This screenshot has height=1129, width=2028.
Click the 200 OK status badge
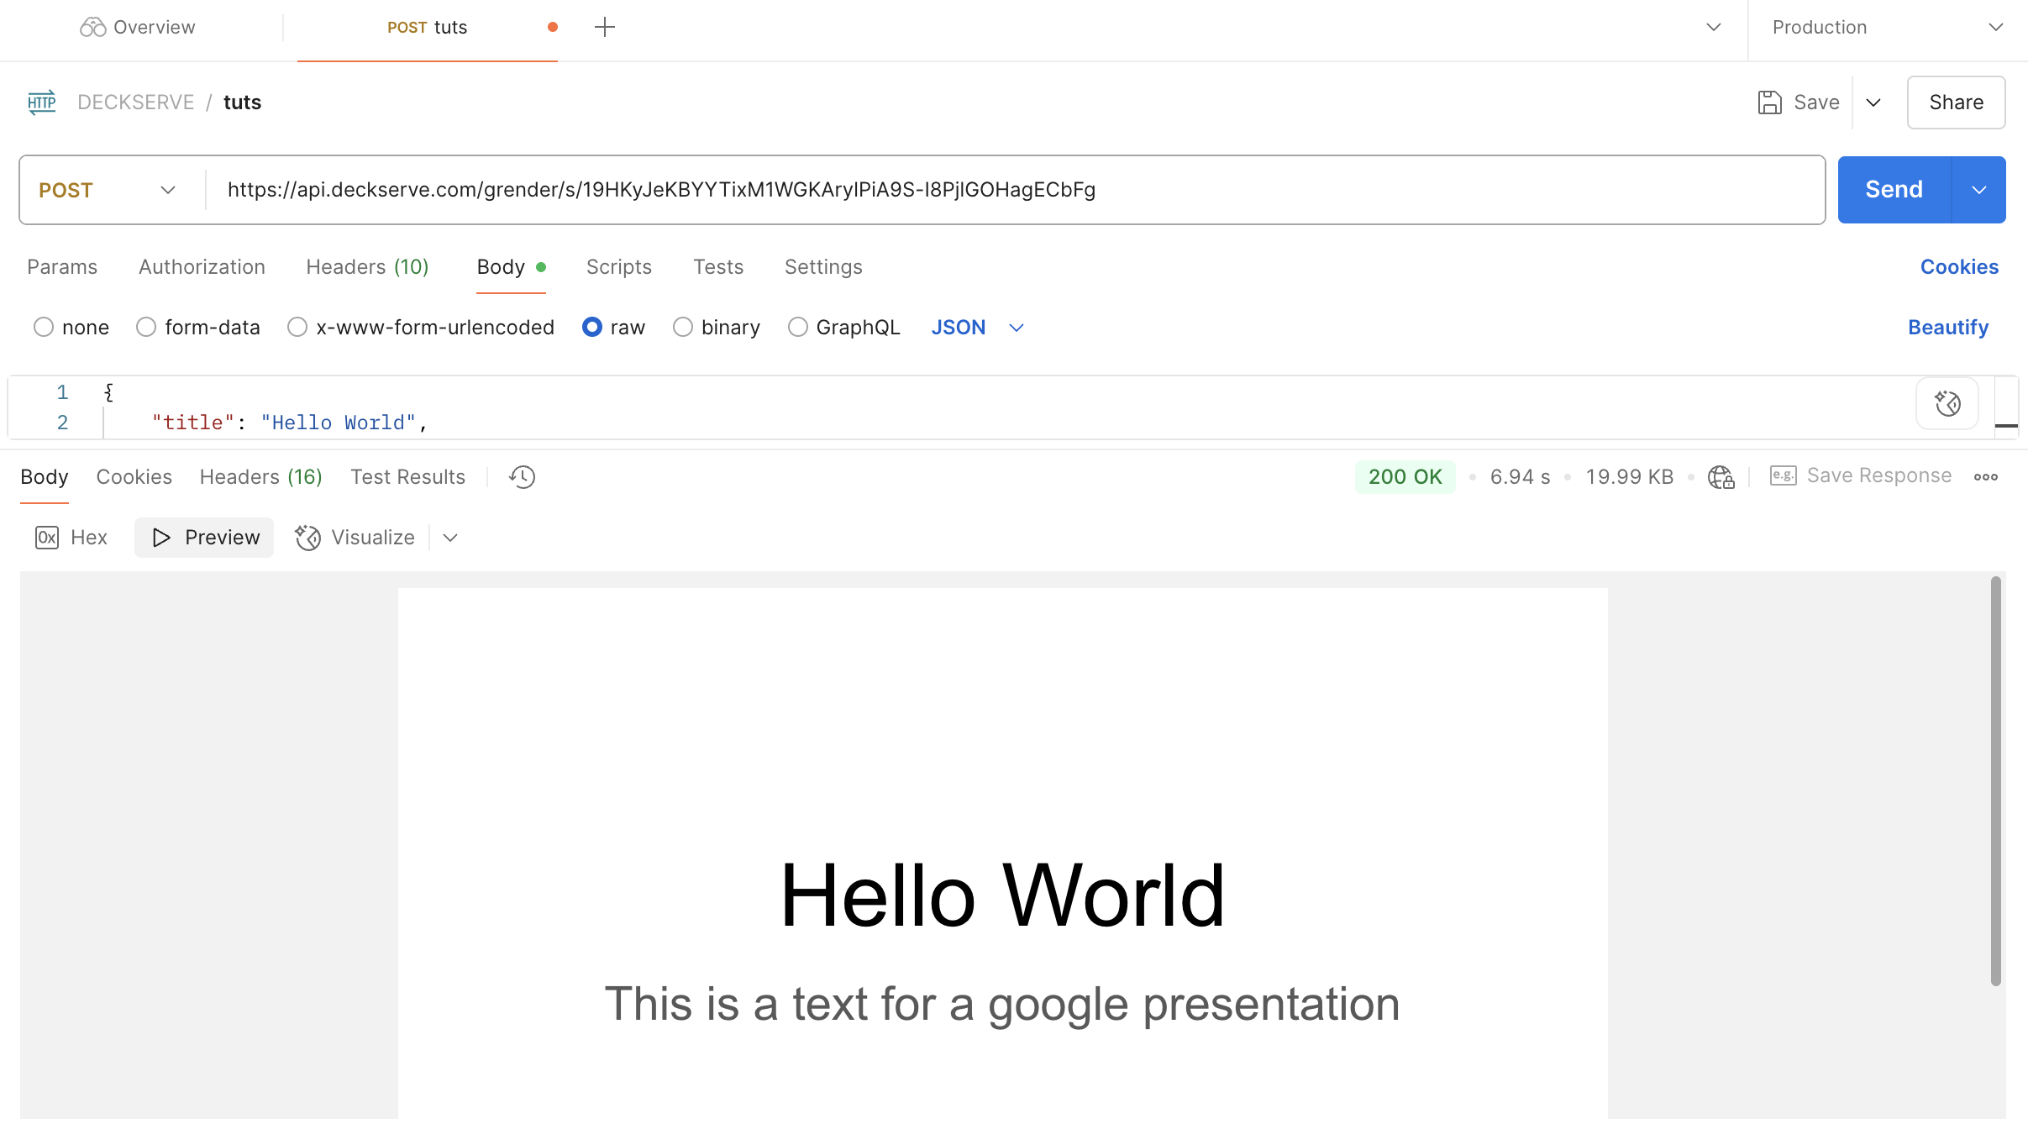pos(1405,477)
